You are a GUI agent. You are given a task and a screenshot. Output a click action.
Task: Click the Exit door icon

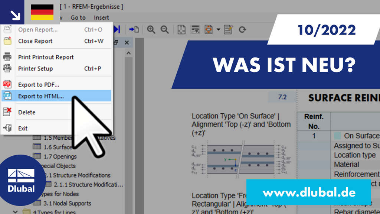[7, 128]
